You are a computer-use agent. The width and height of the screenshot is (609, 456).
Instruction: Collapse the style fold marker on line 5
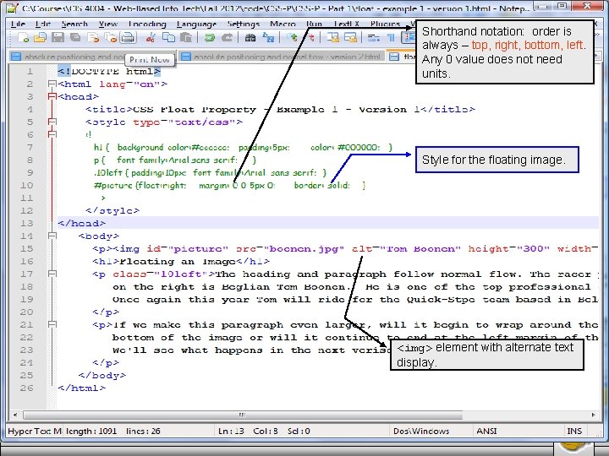tap(52, 122)
